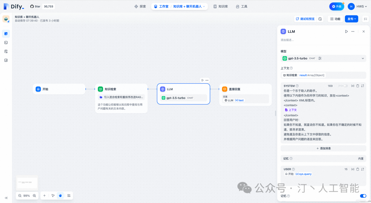Image resolution: width=371 pixels, height=203 pixels.
Task: Open version history clock icon
Action: (320, 19)
